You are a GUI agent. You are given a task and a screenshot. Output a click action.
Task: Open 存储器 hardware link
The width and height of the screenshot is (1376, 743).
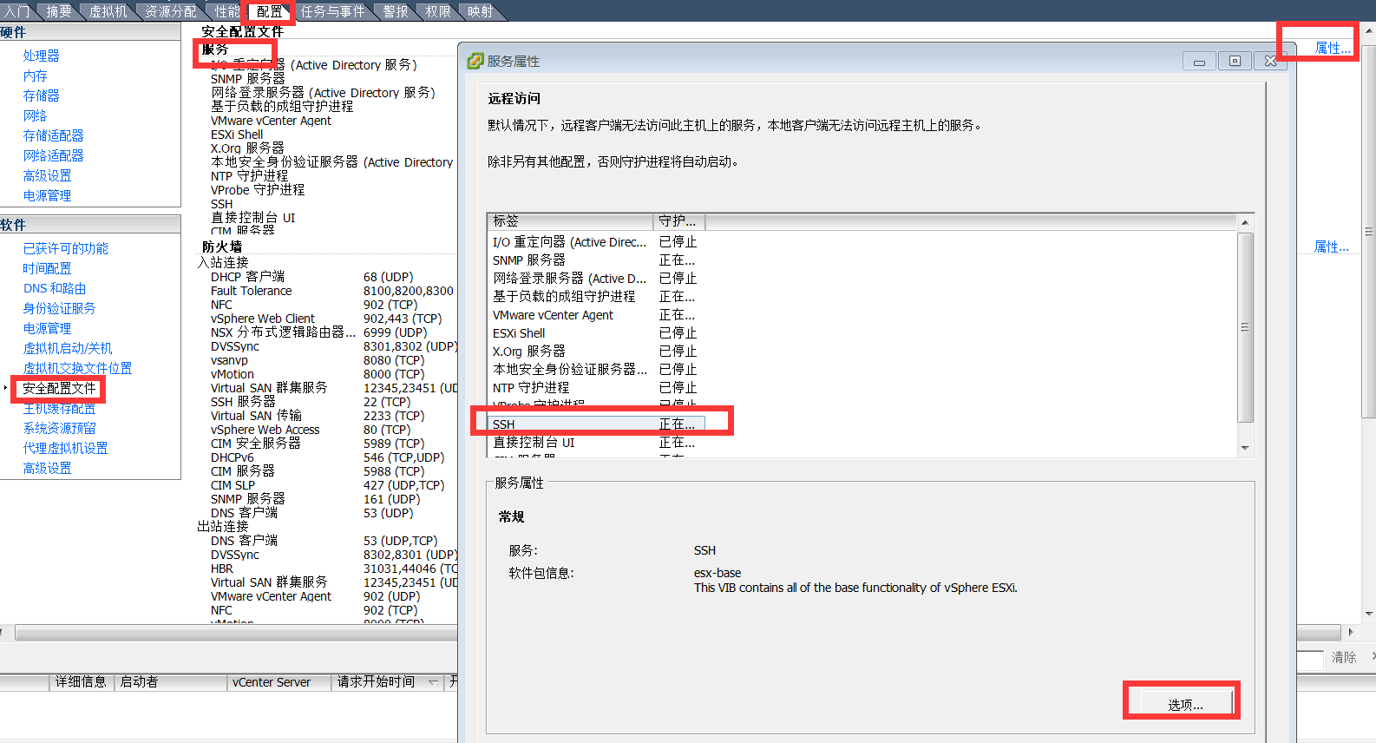click(42, 95)
